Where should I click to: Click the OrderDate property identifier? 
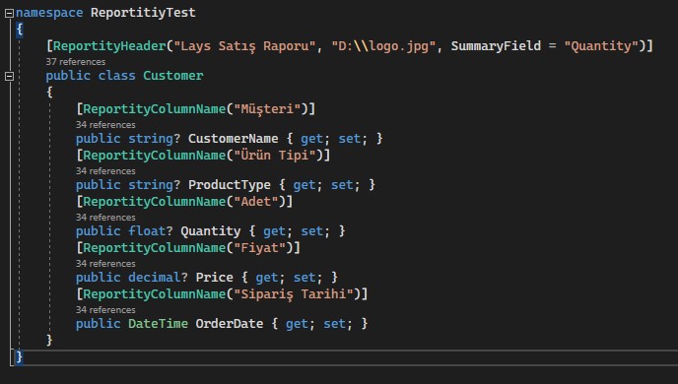pos(230,324)
